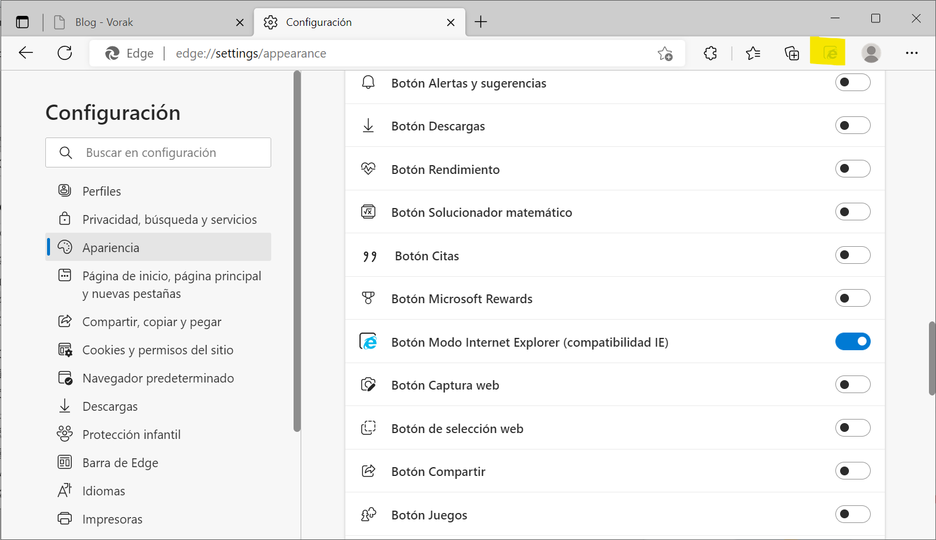
Task: Click the Barra de Edge icon
Action: (65, 462)
